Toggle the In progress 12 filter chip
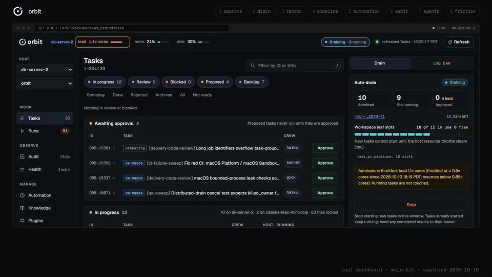 pyautogui.click(x=105, y=82)
